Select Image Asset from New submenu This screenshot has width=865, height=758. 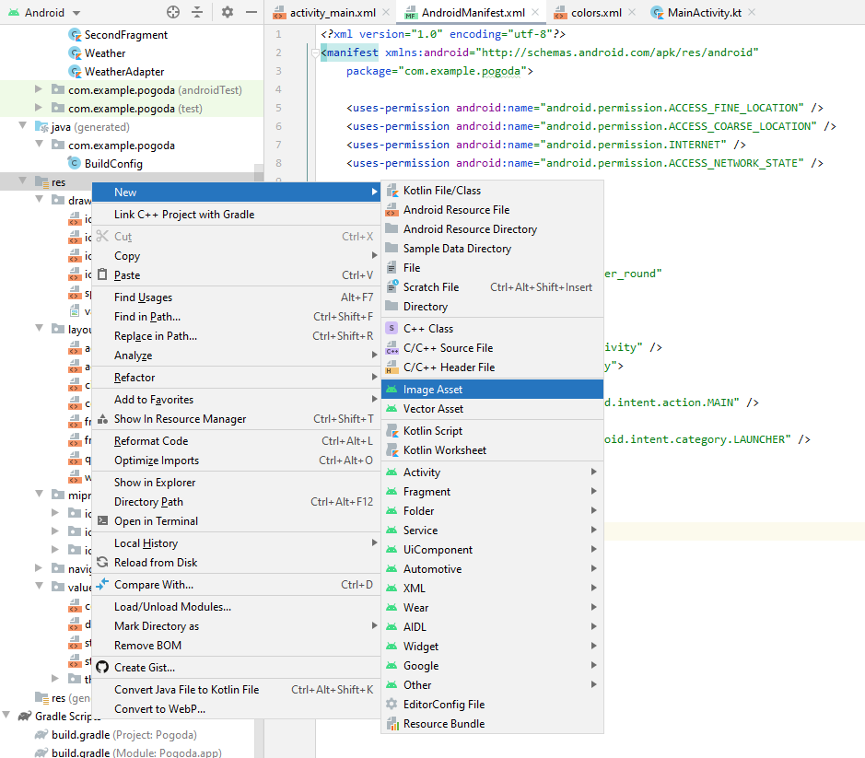[x=433, y=390]
